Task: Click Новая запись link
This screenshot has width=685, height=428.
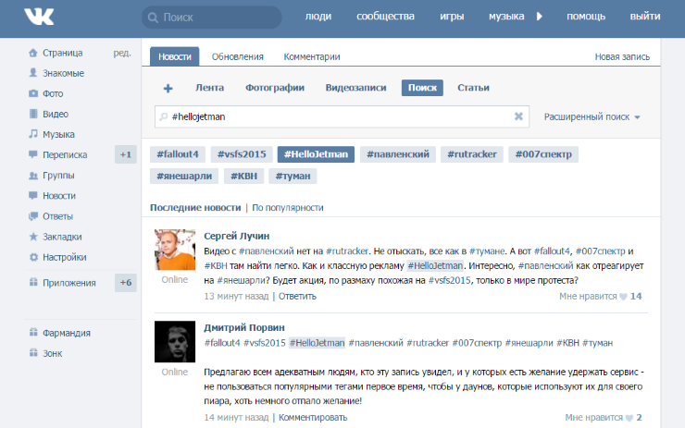Action: click(x=622, y=56)
